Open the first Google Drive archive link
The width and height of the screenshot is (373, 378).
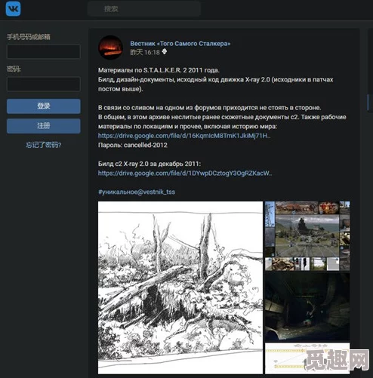(184, 136)
